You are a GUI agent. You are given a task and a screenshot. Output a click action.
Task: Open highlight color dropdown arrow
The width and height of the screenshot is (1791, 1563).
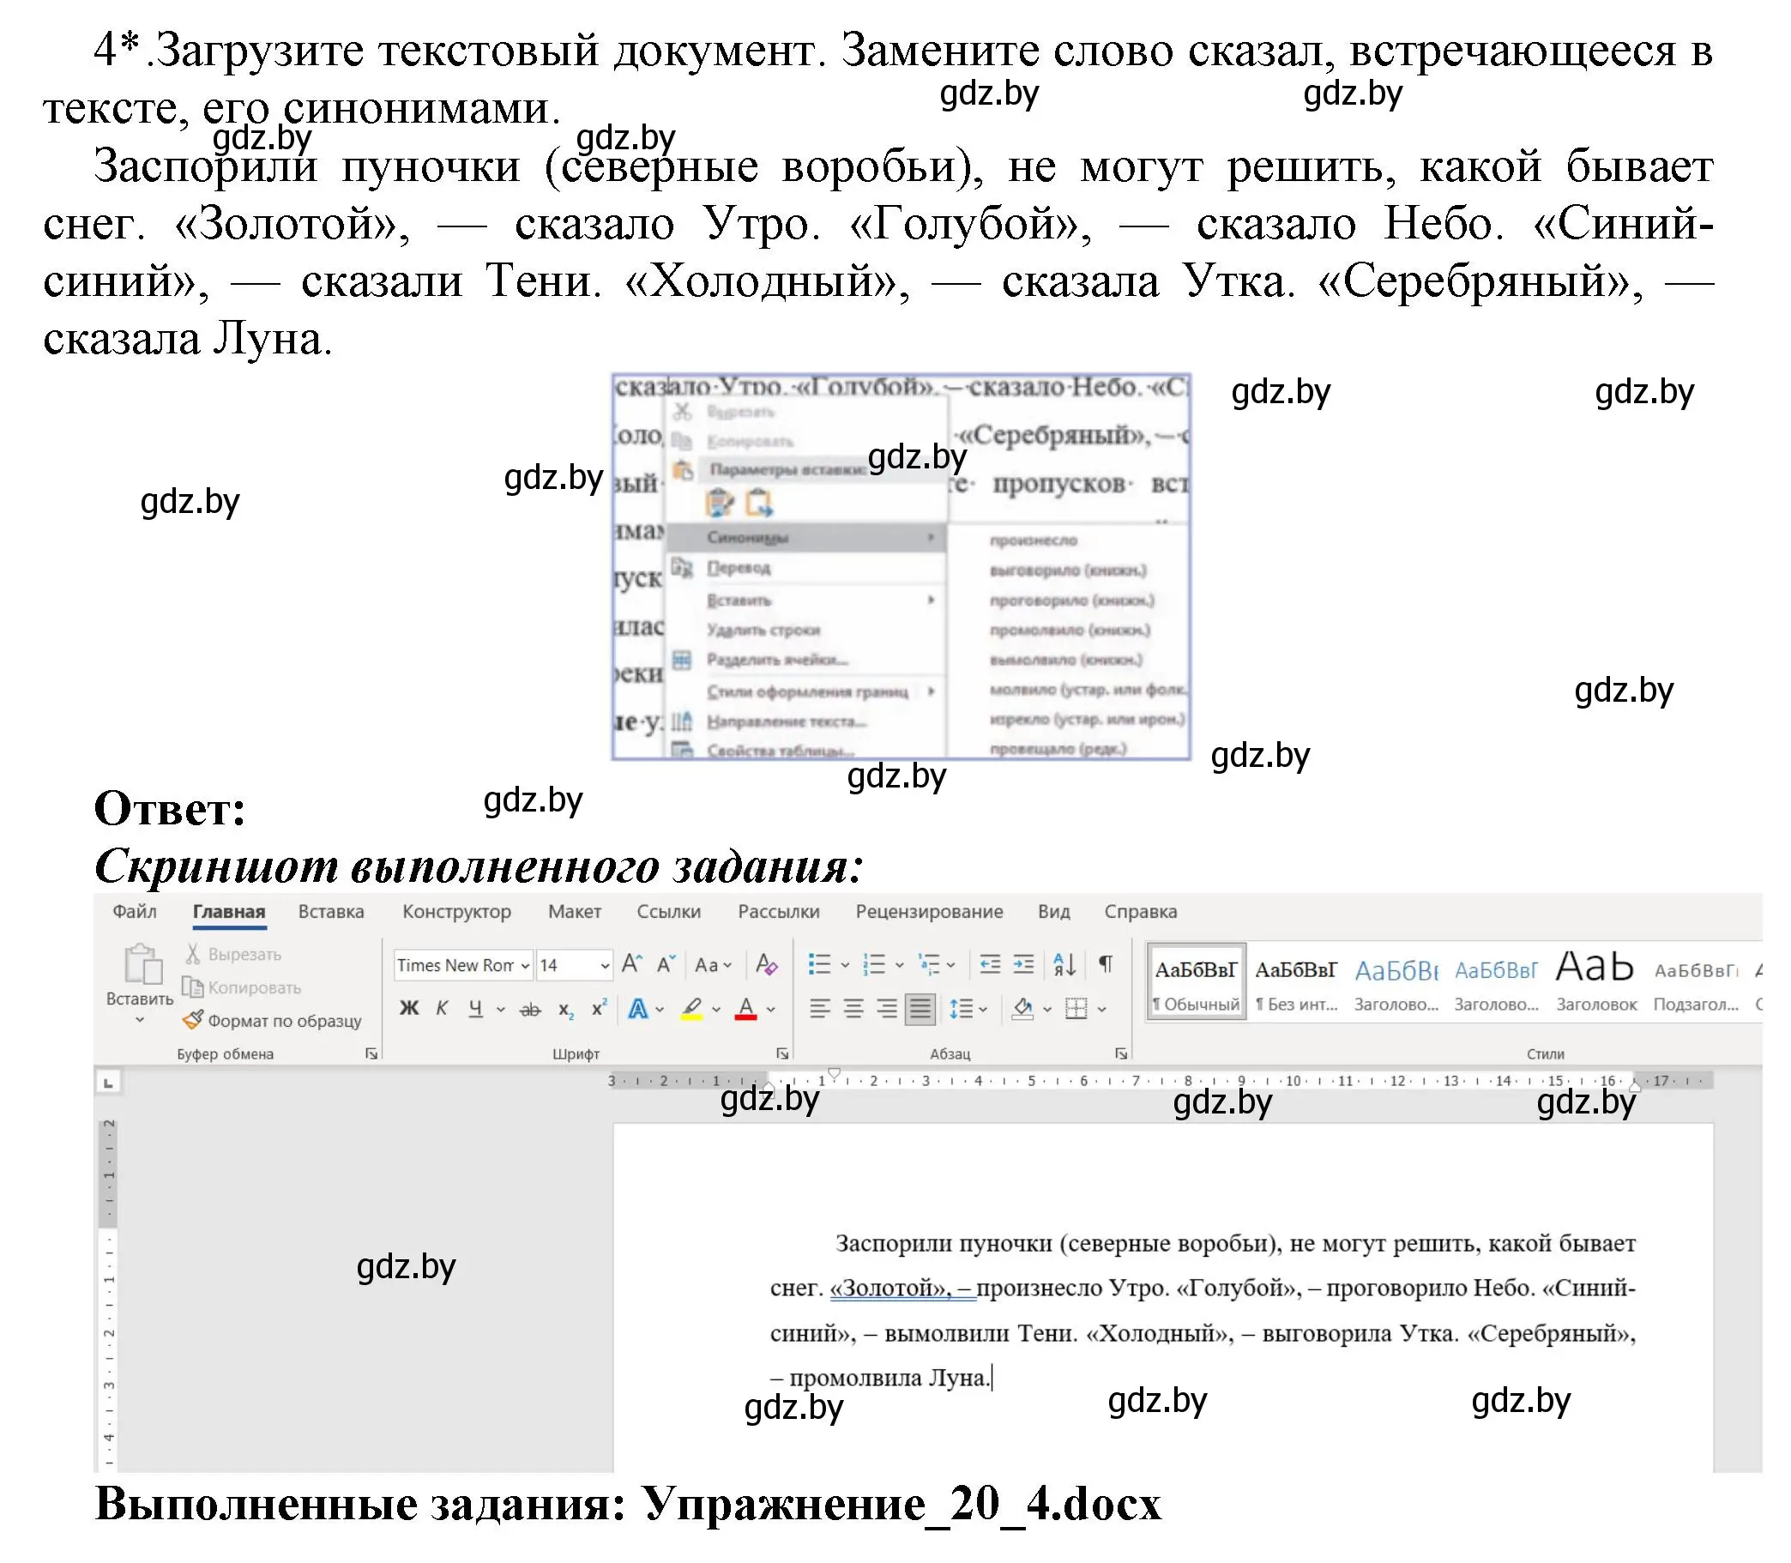tap(716, 1009)
